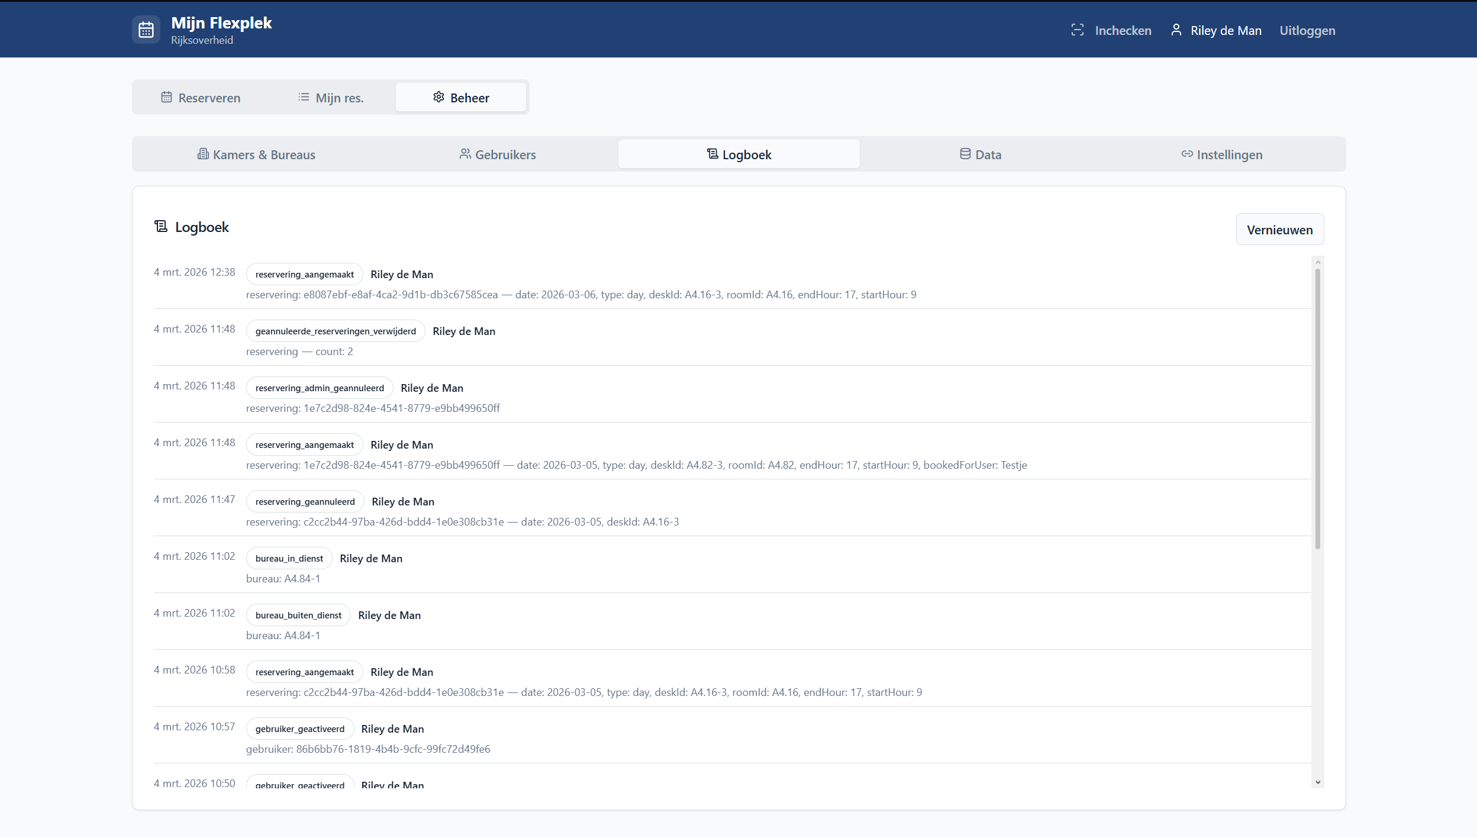Open the Gebruikers tab
Viewport: 1477px width, 838px height.
[498, 154]
